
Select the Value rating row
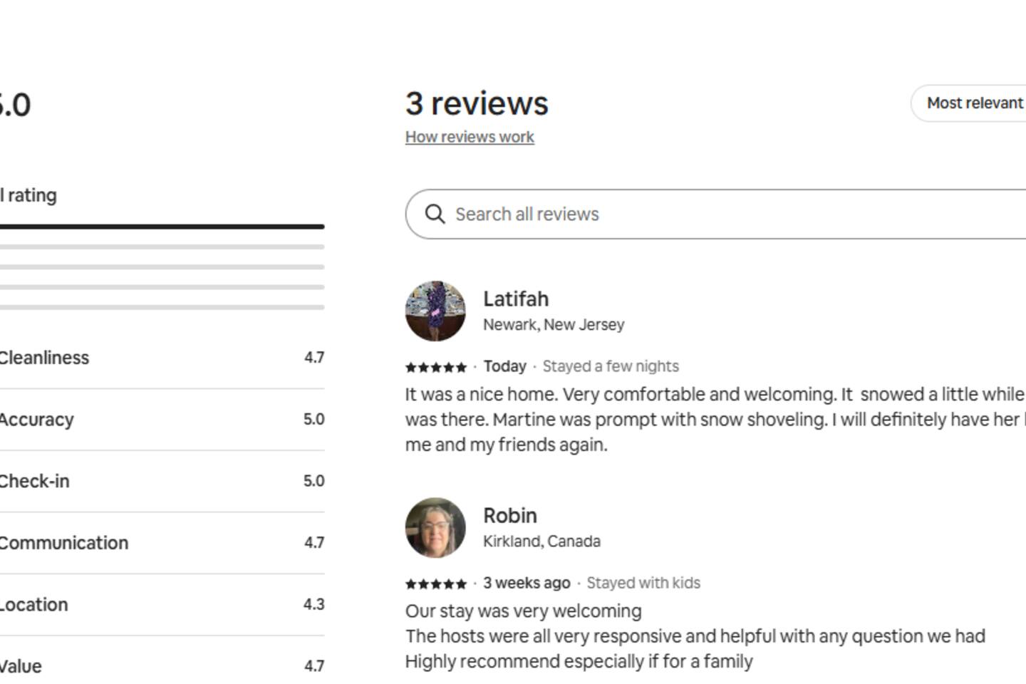pyautogui.click(x=162, y=666)
